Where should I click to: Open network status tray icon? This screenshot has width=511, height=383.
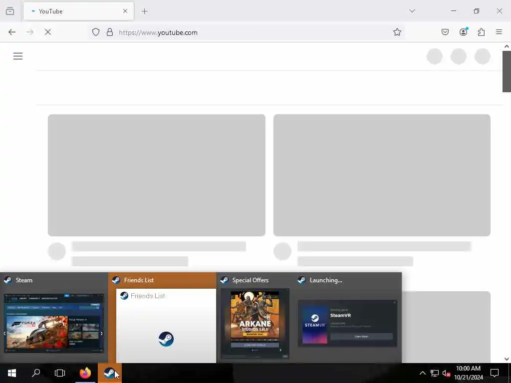(x=435, y=373)
